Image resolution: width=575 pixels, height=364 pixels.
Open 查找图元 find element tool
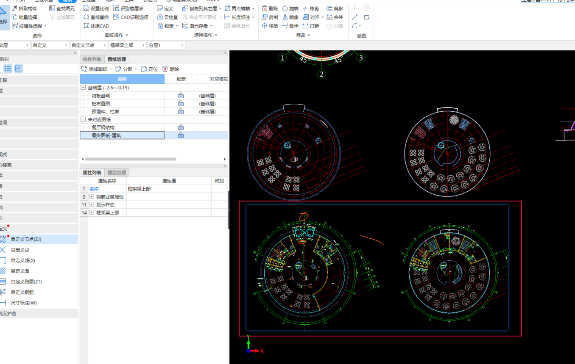[x=62, y=8]
